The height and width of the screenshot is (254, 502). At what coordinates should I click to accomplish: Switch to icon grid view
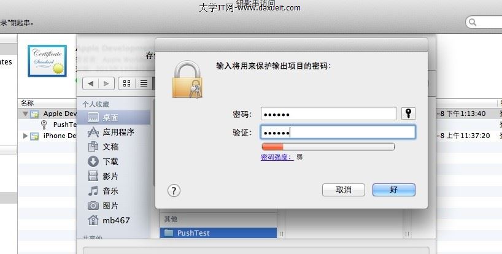[x=127, y=83]
